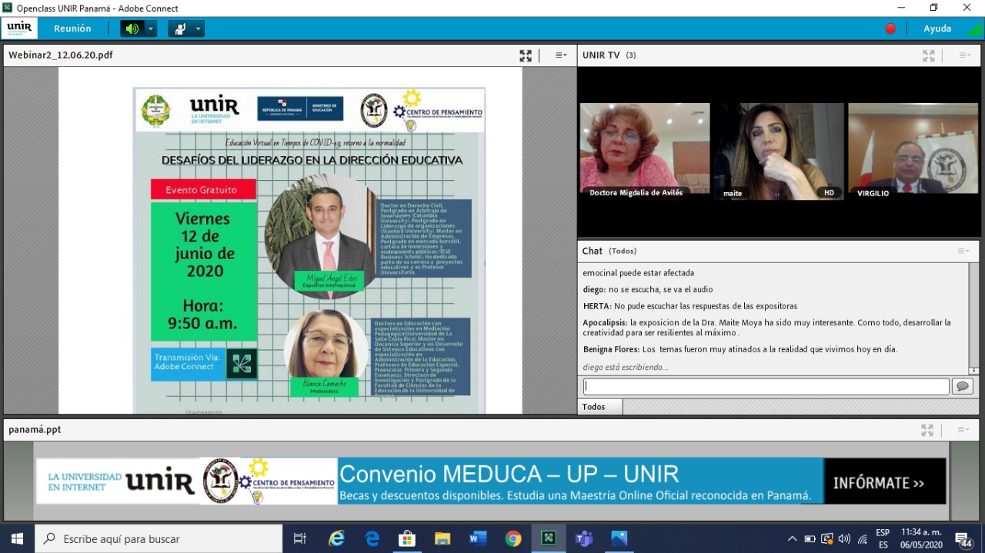The width and height of the screenshot is (985, 553).
Task: Select the Todos chat tab
Action: [599, 407]
